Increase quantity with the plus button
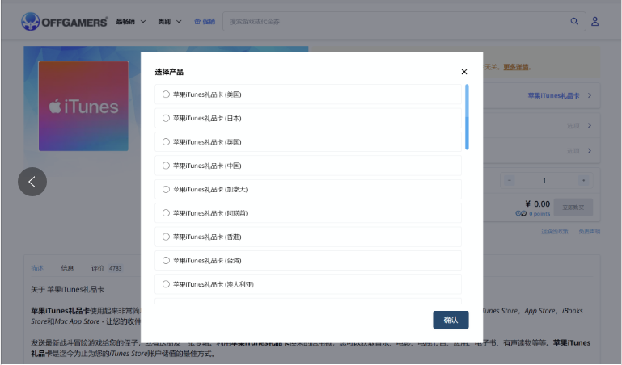 point(583,181)
